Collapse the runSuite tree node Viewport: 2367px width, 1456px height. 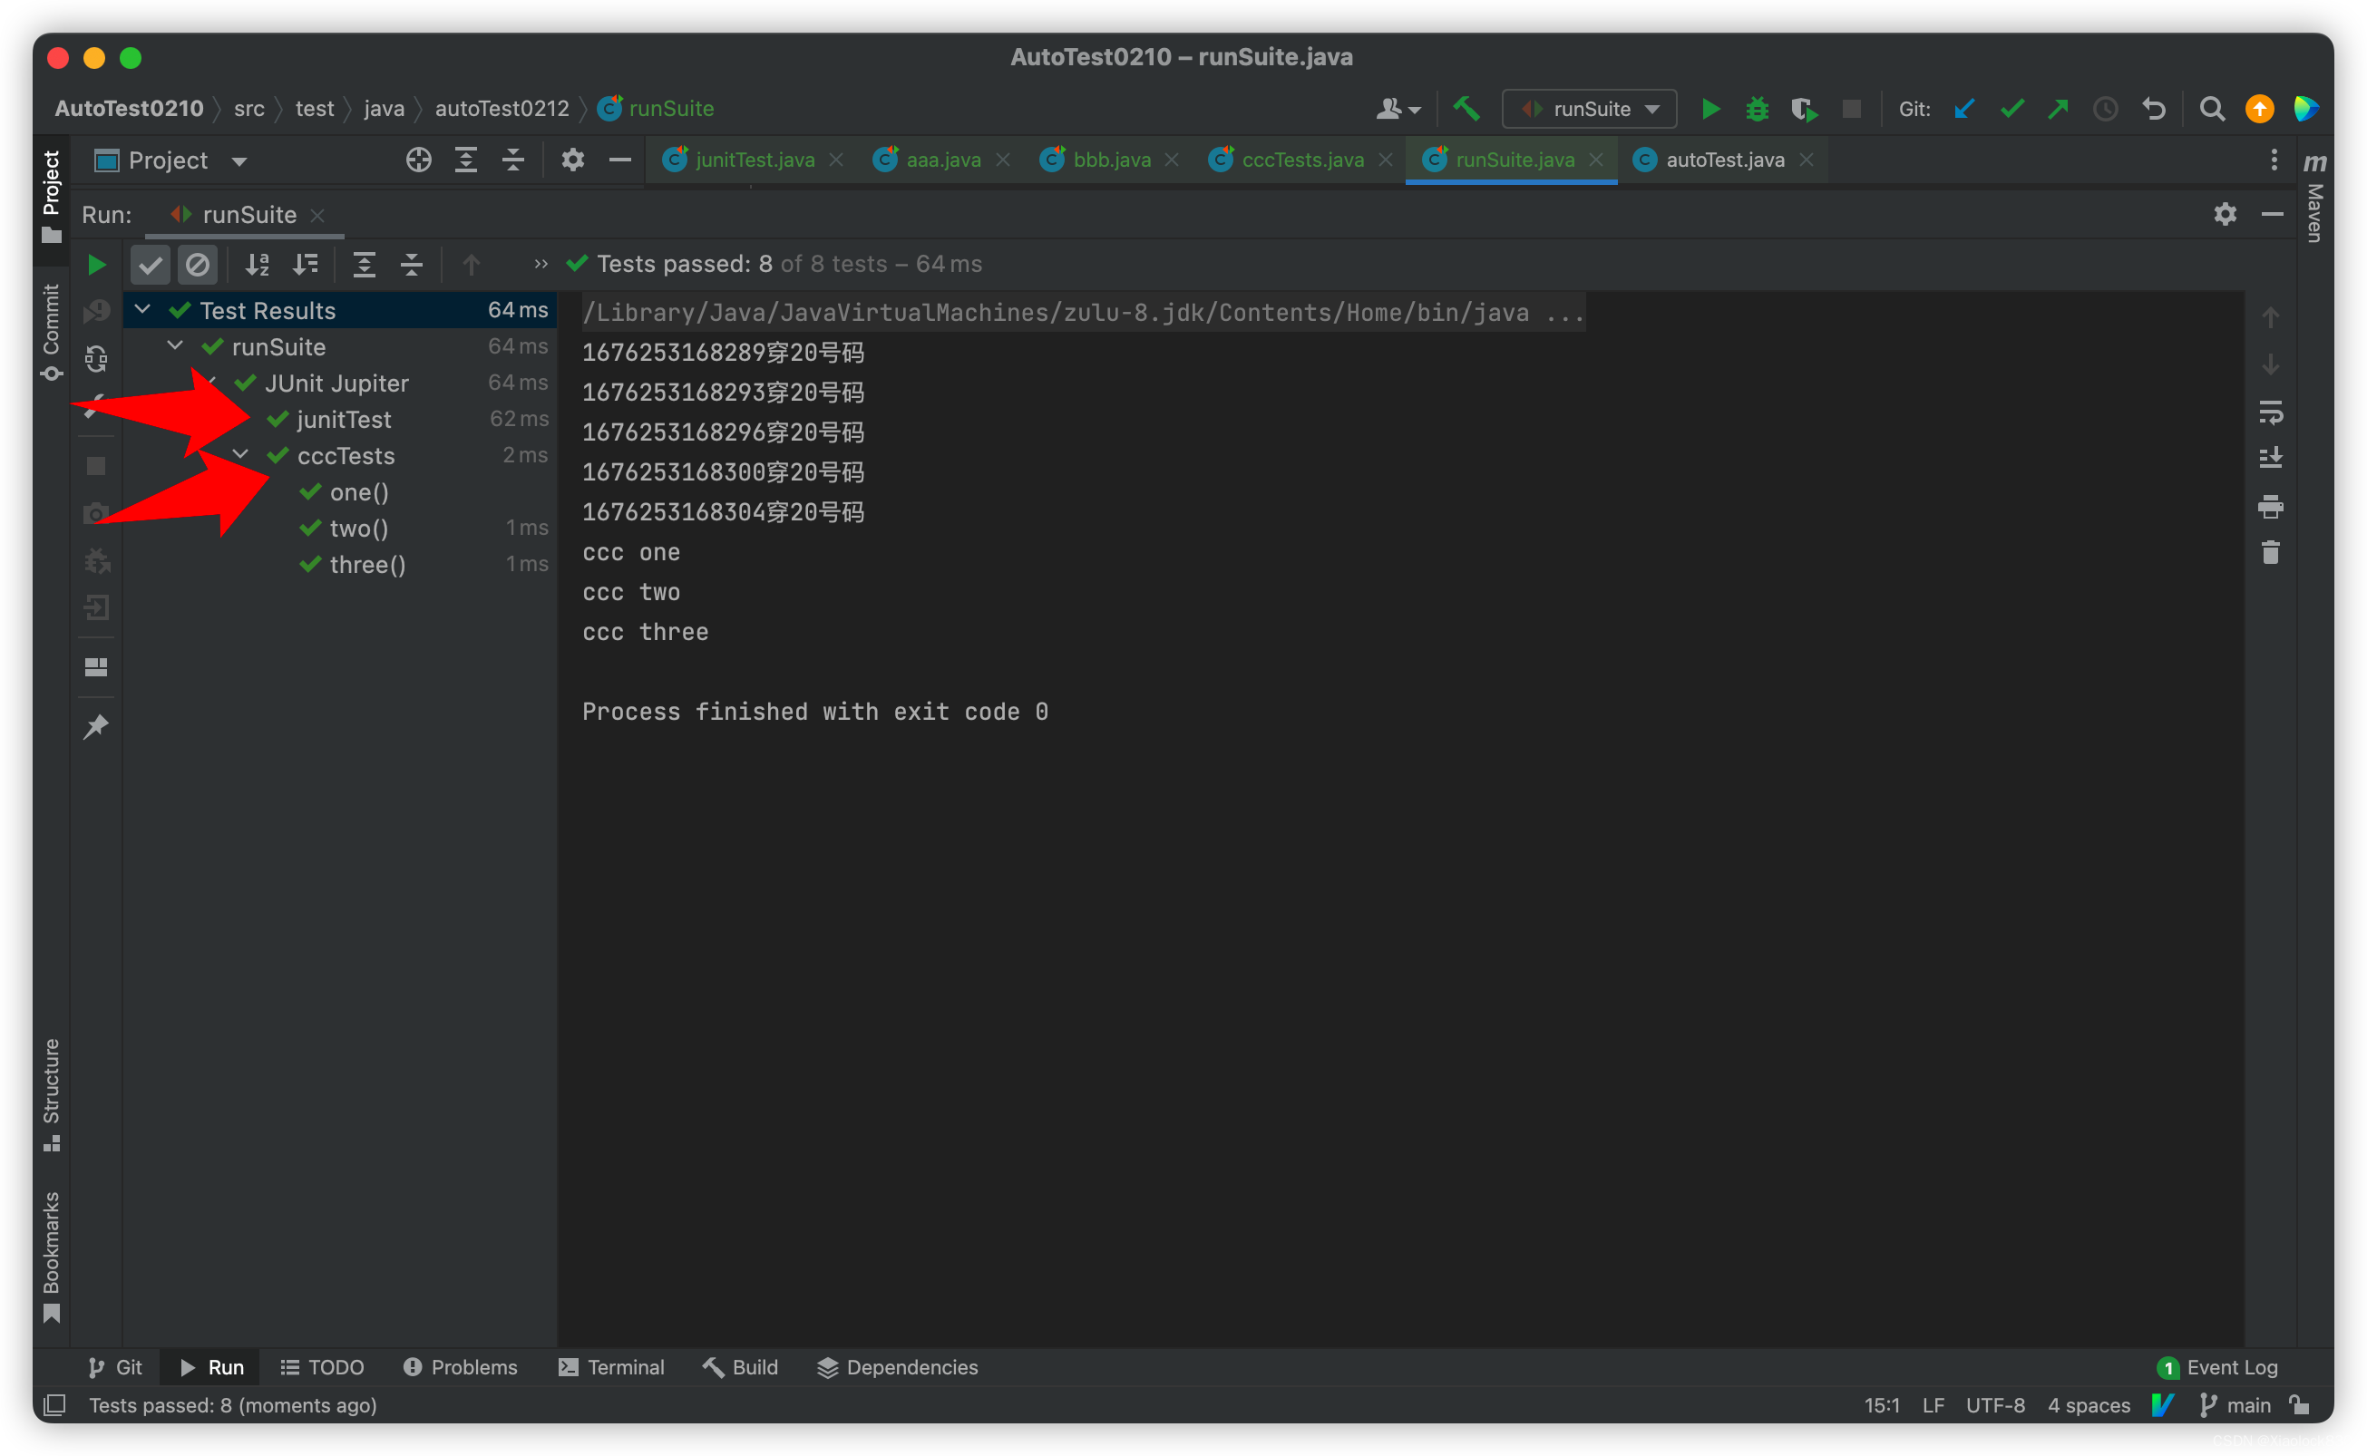pos(175,345)
